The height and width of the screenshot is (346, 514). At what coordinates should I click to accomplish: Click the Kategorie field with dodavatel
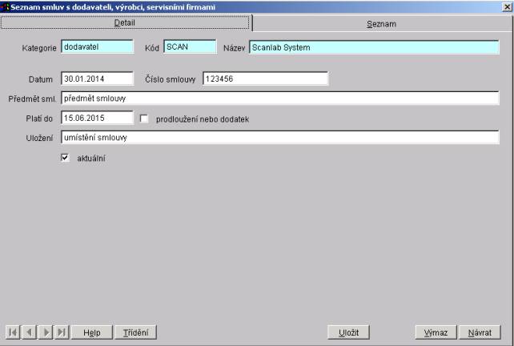pos(97,47)
